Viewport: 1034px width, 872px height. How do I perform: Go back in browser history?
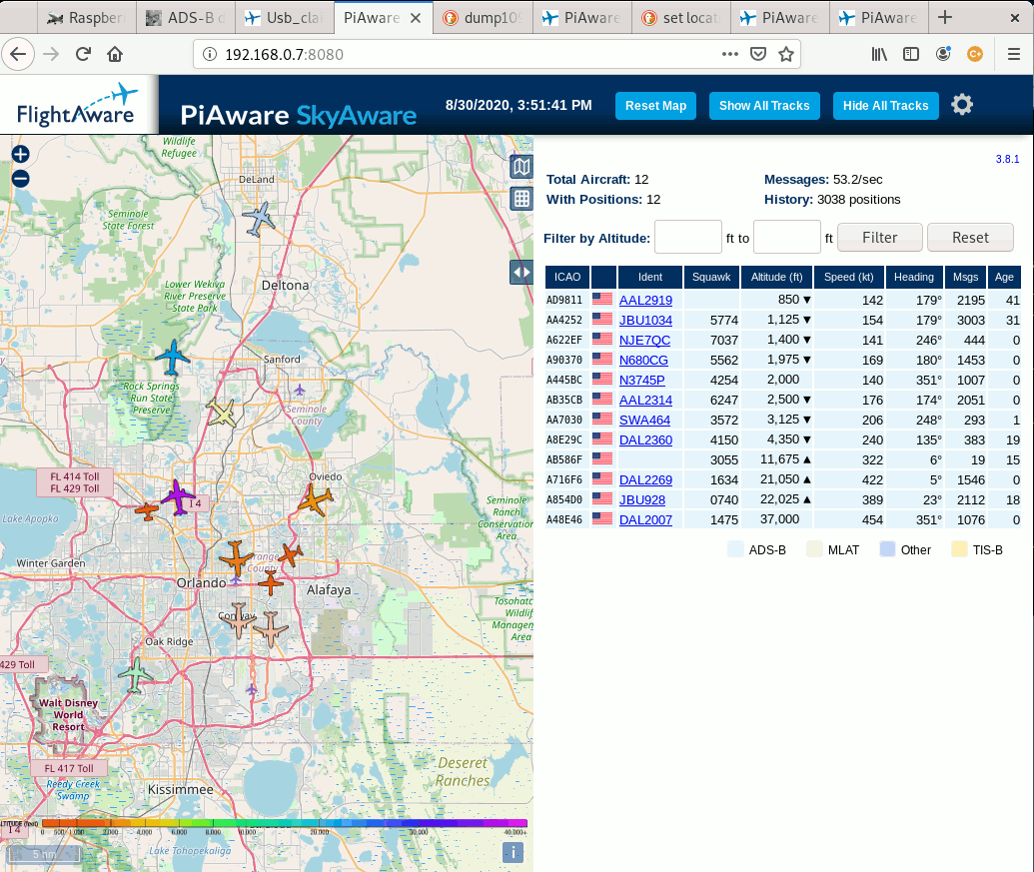coord(18,54)
